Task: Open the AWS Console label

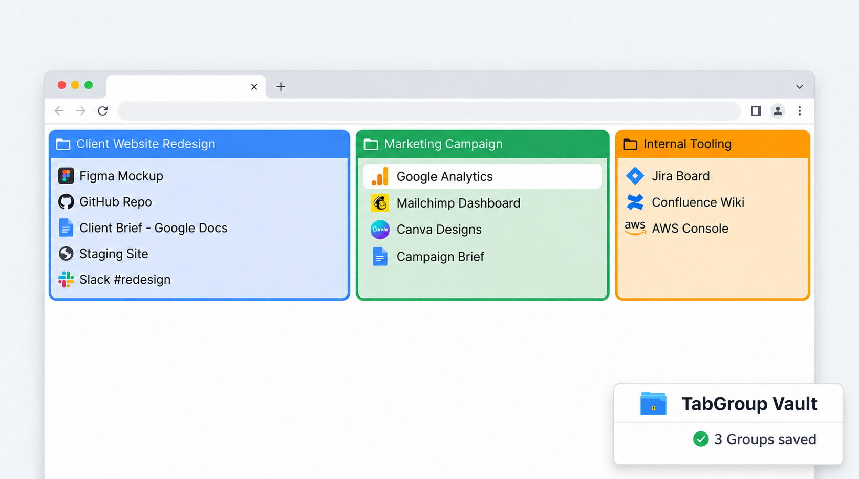Action: (x=690, y=229)
